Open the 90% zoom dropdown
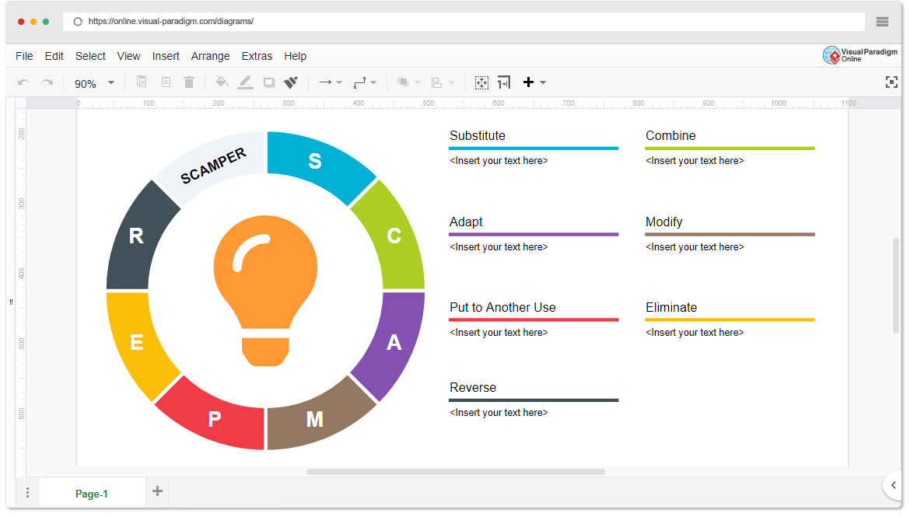Image resolution: width=910 pixels, height=517 pixels. click(94, 83)
